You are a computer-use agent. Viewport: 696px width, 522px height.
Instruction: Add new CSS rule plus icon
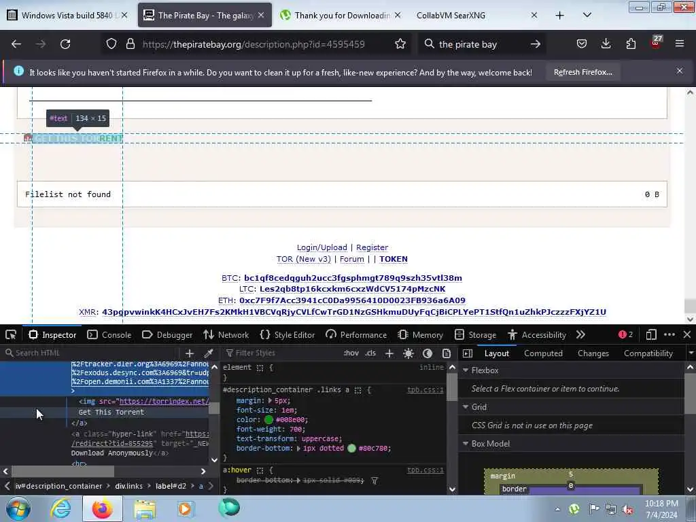[x=389, y=353]
